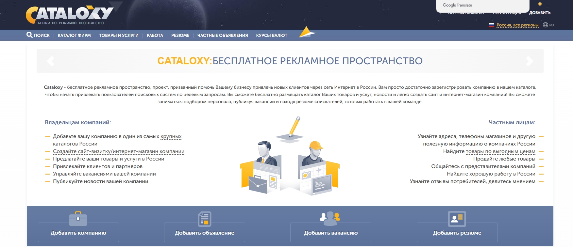Click the bold word Cataloxy in description

(x=53, y=87)
